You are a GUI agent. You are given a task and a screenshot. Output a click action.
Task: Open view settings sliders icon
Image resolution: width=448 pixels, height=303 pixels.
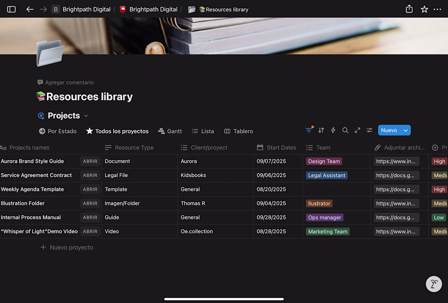pos(369,130)
